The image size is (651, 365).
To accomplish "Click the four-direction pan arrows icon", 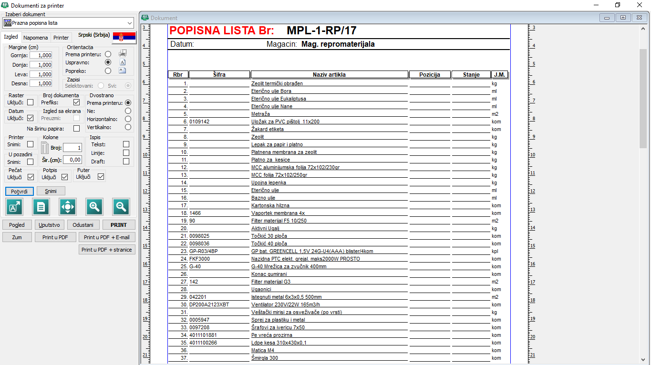I will [x=68, y=207].
